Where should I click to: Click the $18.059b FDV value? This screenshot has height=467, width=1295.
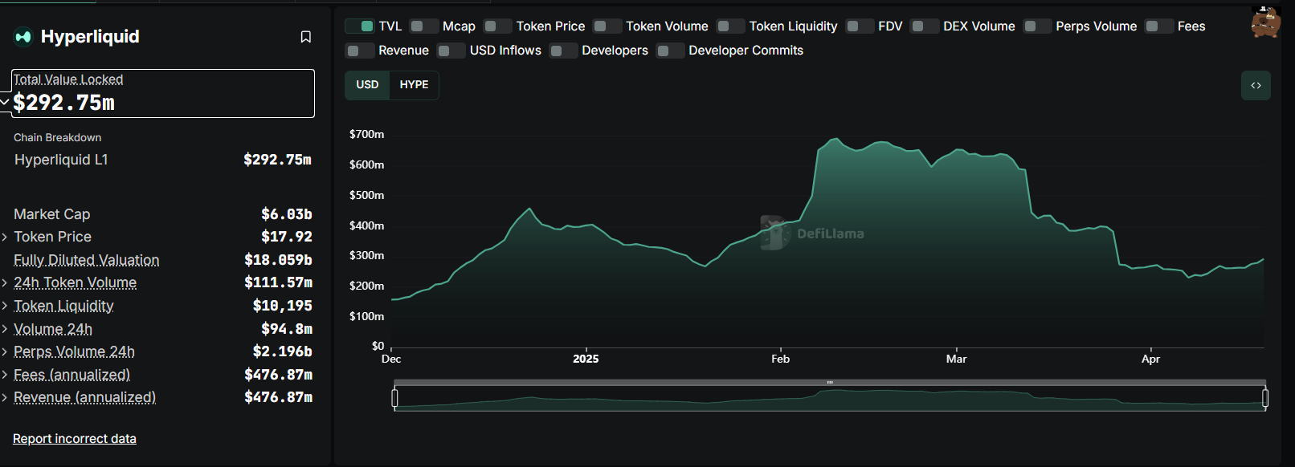[278, 260]
